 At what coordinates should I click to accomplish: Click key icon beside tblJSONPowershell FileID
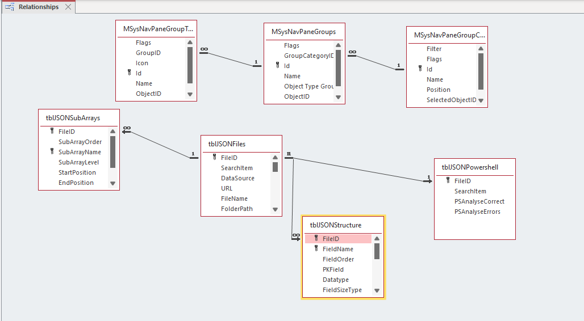pyautogui.click(x=448, y=180)
